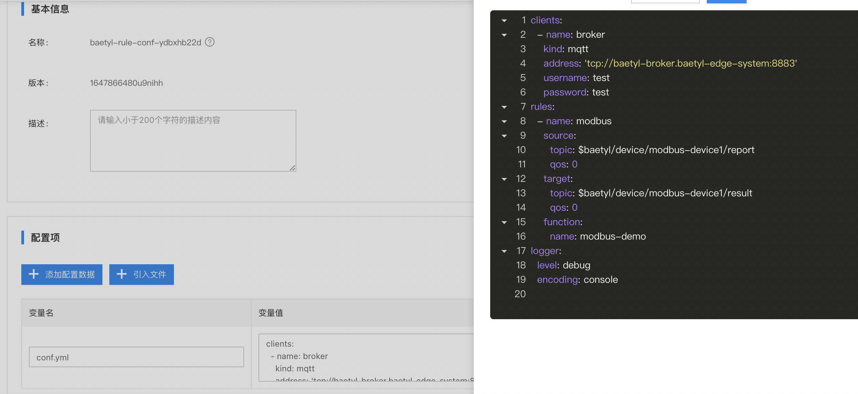Click the version value 1647866480u9nihh
The width and height of the screenshot is (858, 394).
click(x=126, y=83)
